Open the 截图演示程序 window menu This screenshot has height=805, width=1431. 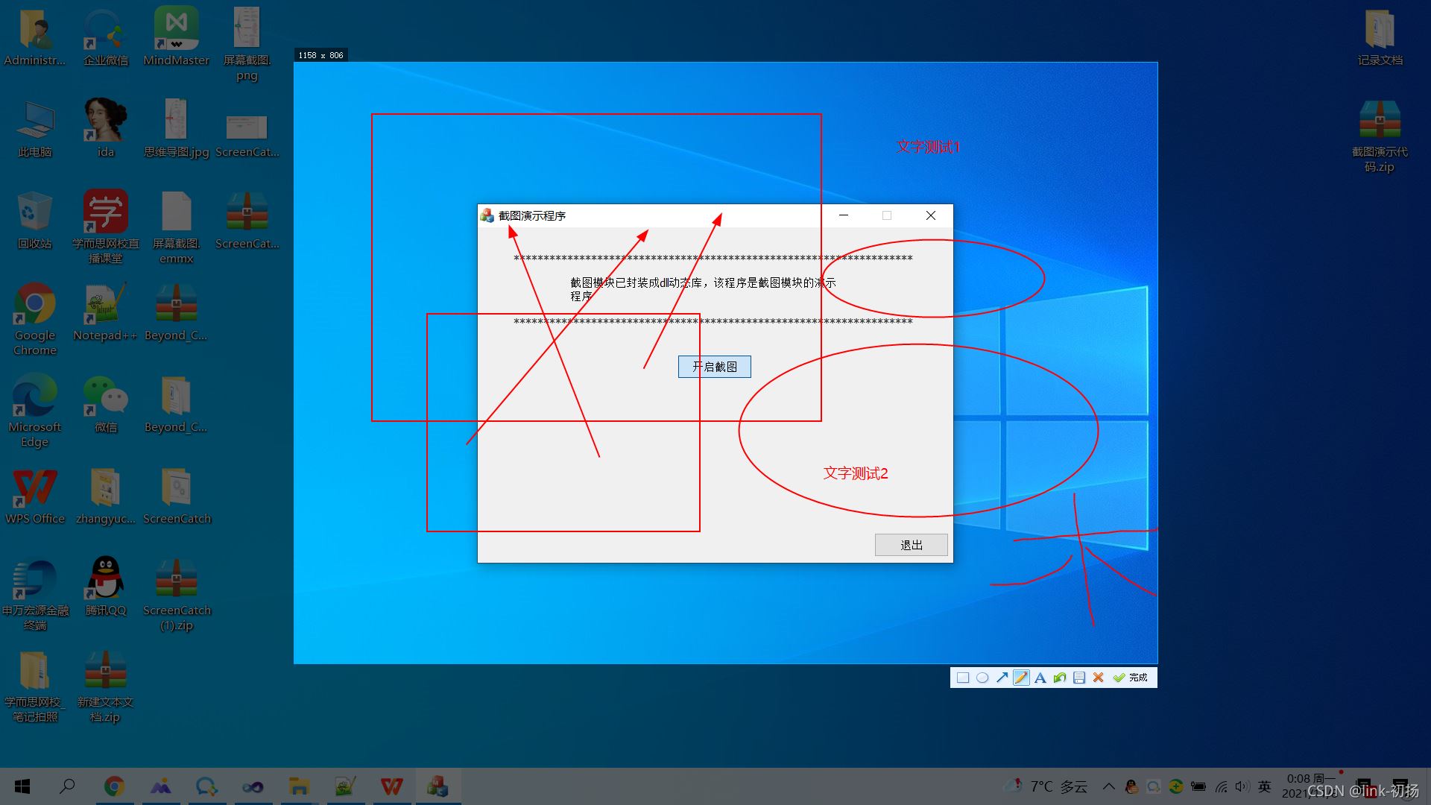pos(488,215)
